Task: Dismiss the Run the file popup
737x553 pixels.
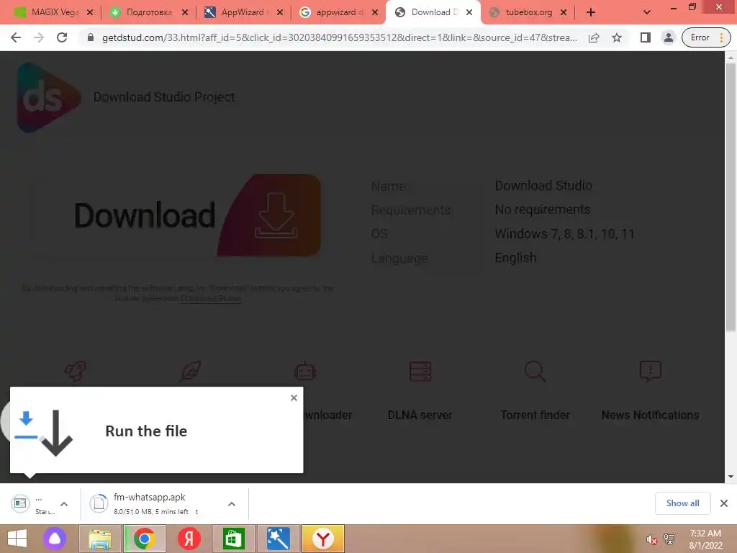Action: pyautogui.click(x=294, y=397)
